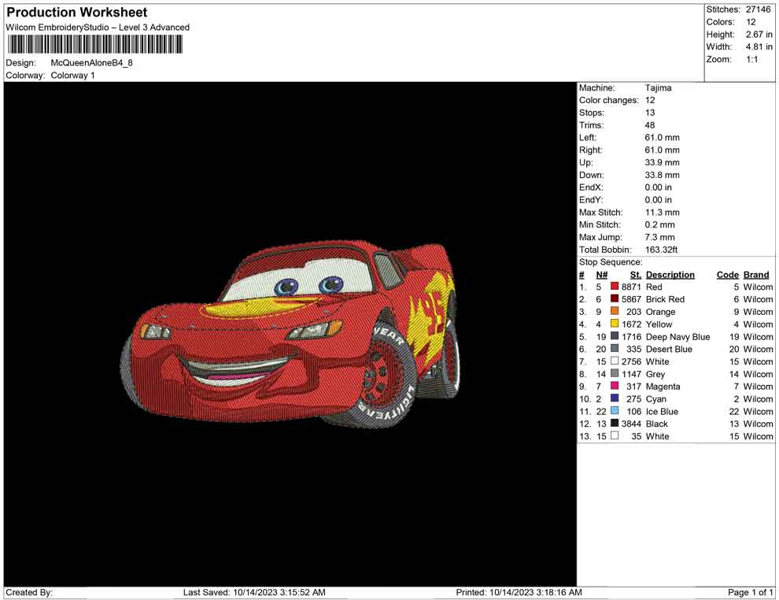Pick the Yellow thread color swatch
Image resolution: width=779 pixels, height=600 pixels.
click(x=615, y=324)
